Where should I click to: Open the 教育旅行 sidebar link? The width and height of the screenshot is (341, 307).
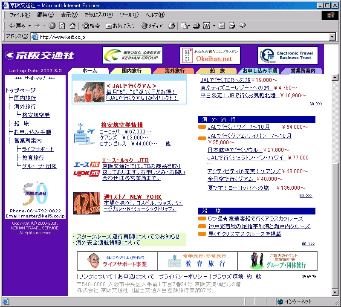coord(33,157)
